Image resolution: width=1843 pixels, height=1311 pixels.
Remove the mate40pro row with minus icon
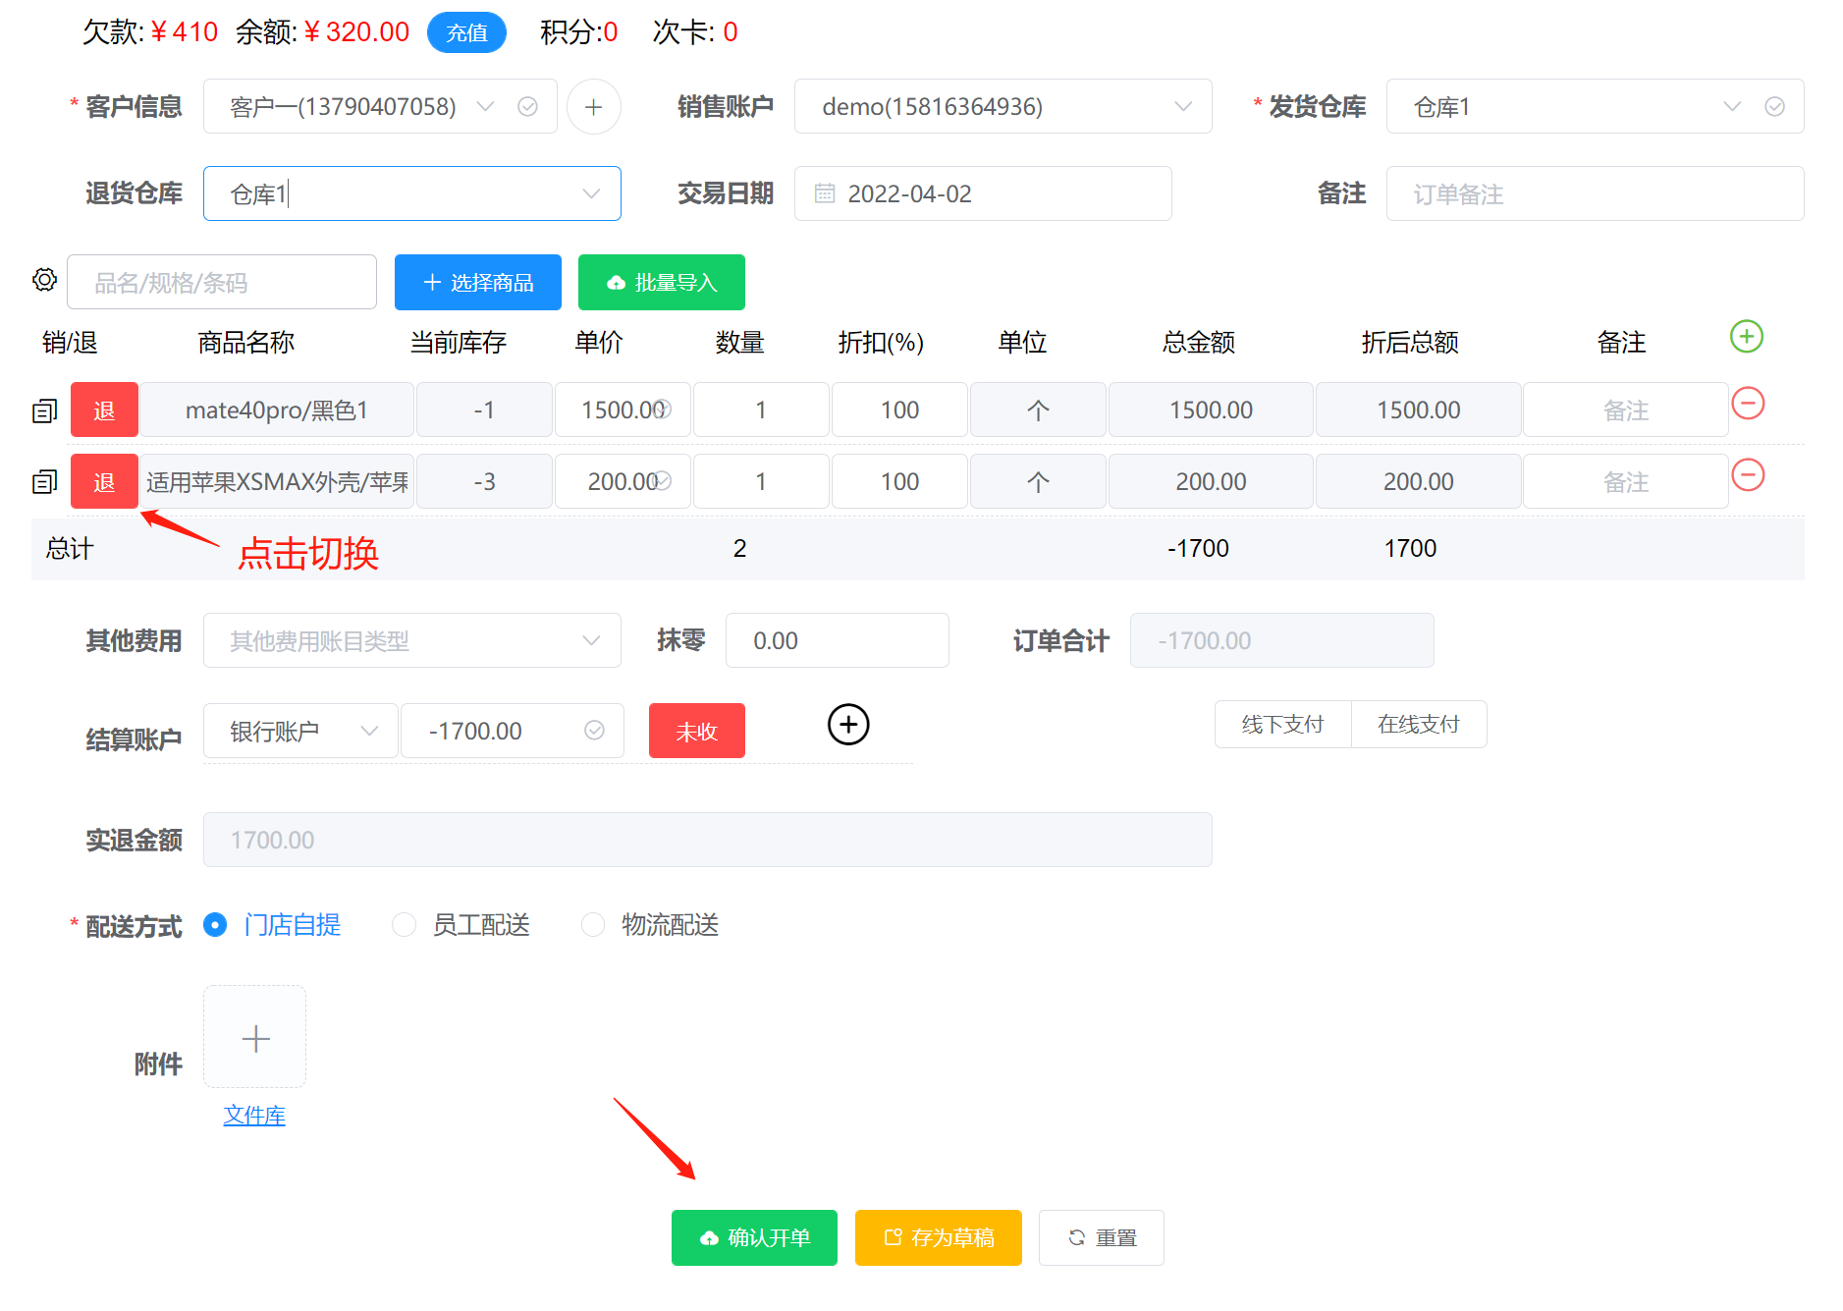click(1748, 403)
